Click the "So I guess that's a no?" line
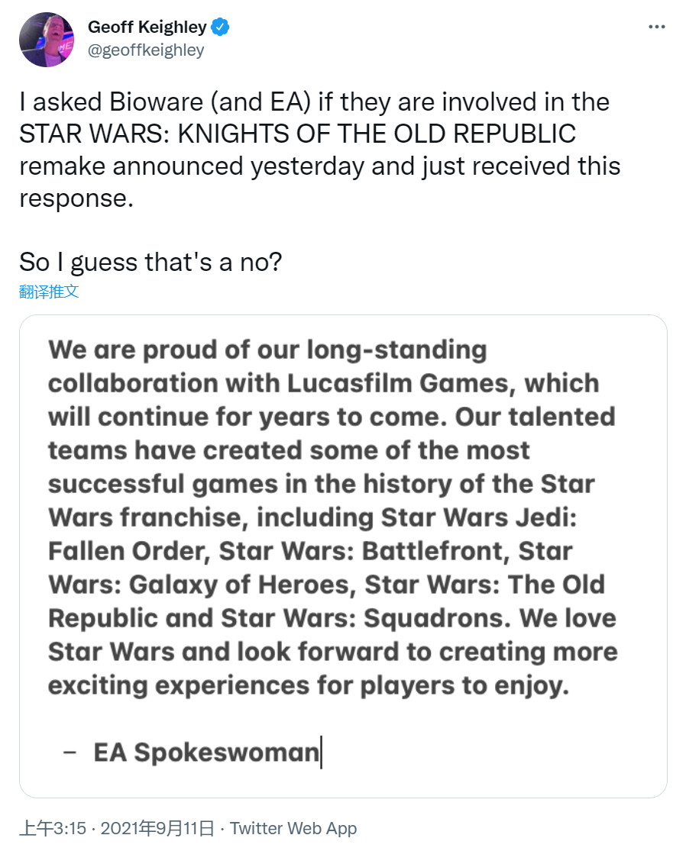The image size is (686, 851). click(150, 262)
